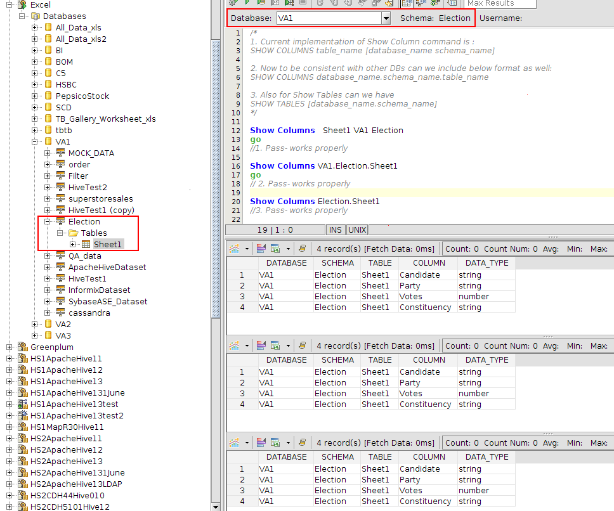Expand the VA2 database node
The image size is (614, 511).
[x=34, y=324]
